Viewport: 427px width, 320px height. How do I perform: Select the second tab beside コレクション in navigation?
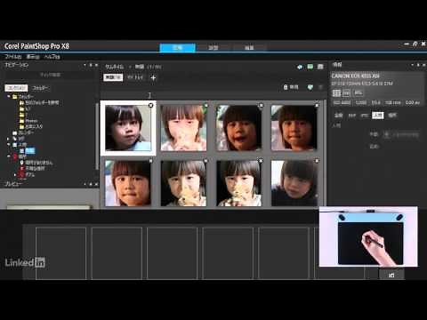point(41,88)
